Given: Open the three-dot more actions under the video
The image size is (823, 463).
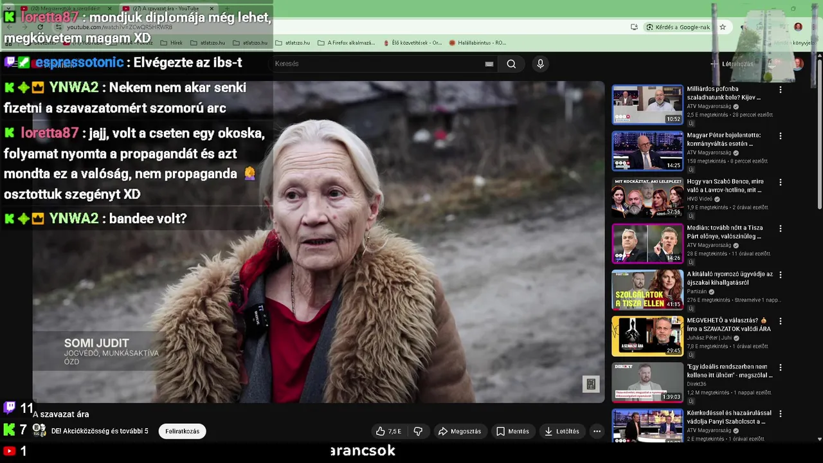Looking at the screenshot, I should (x=597, y=431).
